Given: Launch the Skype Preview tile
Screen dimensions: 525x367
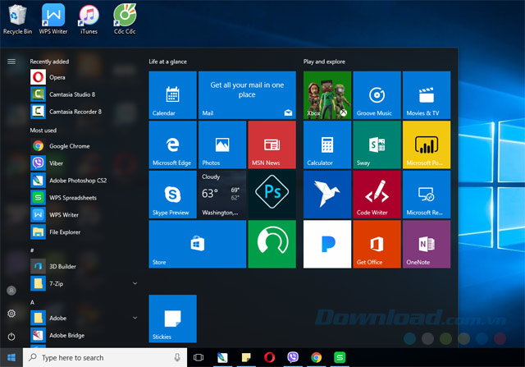Looking at the screenshot, I should [x=172, y=195].
